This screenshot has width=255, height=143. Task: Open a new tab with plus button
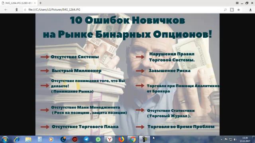(41, 3)
